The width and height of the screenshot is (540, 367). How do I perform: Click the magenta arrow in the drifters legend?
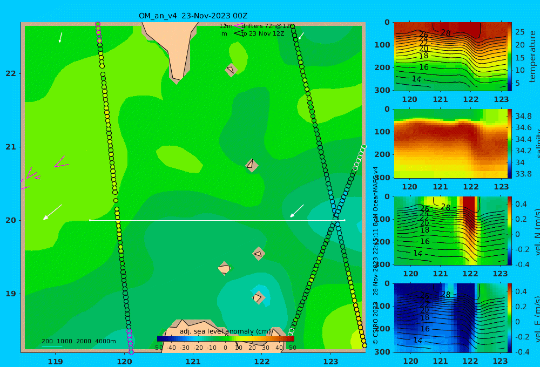pos(238,25)
